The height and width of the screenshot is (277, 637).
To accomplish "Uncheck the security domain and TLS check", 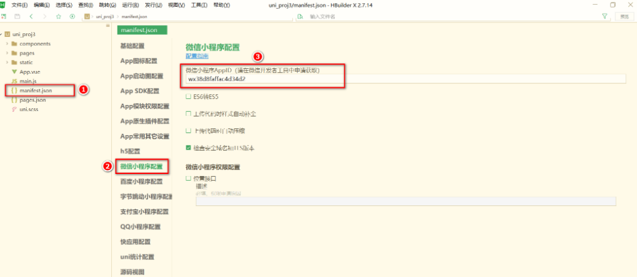I will (x=188, y=148).
